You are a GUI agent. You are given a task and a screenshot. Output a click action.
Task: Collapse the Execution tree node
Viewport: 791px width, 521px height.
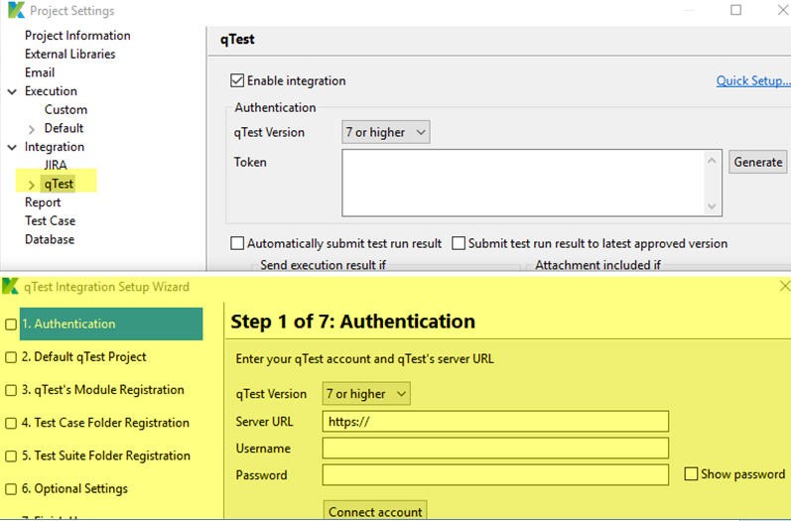[x=12, y=91]
